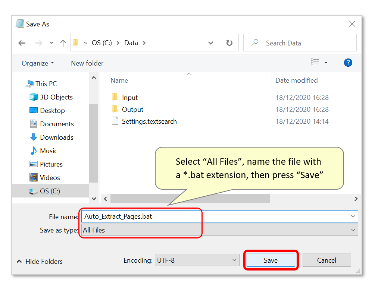Refresh the Data folder view
Image resolution: width=375 pixels, height=291 pixels.
click(229, 43)
